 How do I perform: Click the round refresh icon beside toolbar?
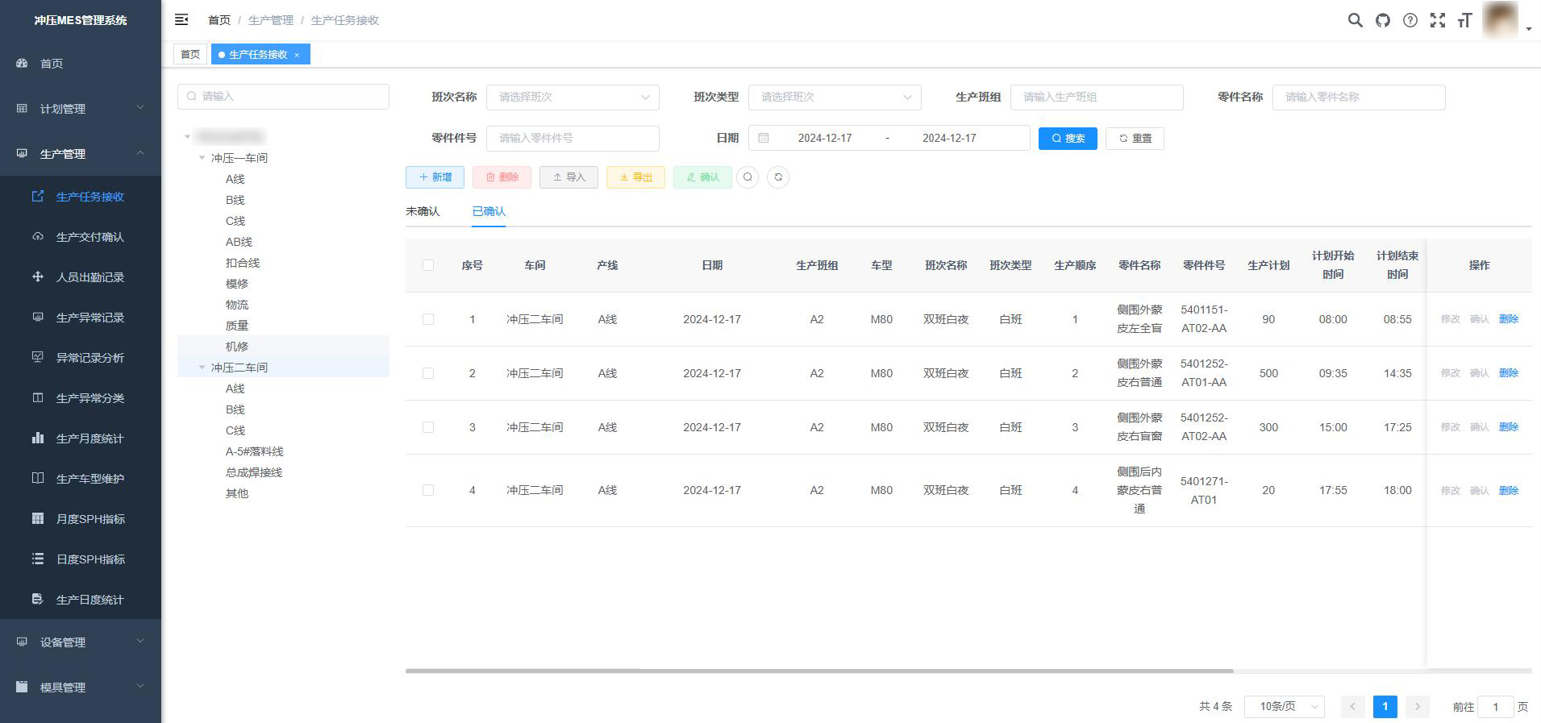777,177
